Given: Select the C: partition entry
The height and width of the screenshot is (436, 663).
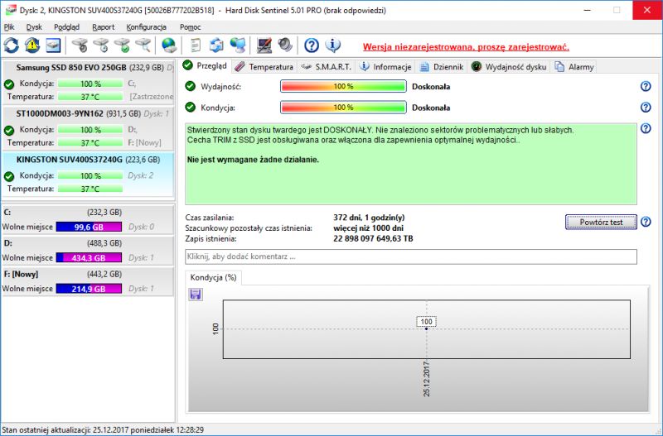Looking at the screenshot, I should (88, 219).
